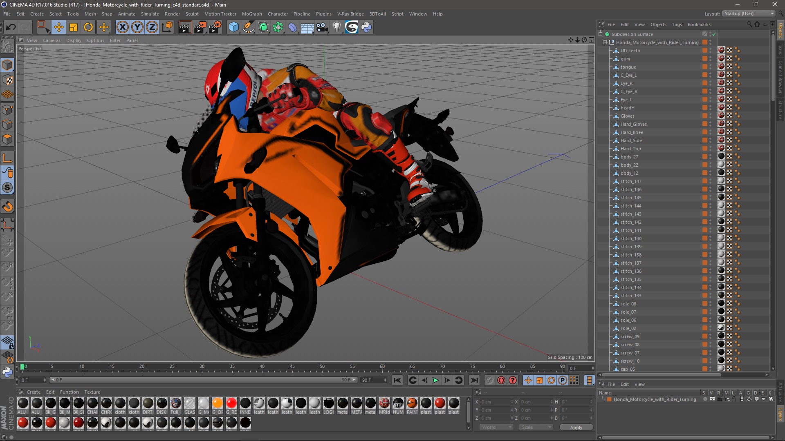Click frame 45 on the timeline

point(292,367)
